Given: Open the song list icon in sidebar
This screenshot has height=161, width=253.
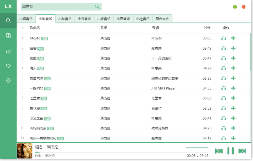Looking at the screenshot, I should tap(8, 36).
